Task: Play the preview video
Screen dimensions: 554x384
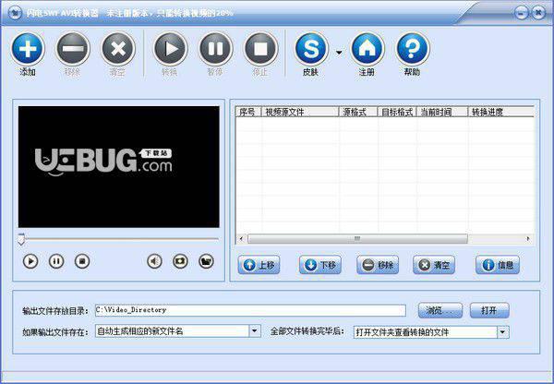Action: click(30, 261)
